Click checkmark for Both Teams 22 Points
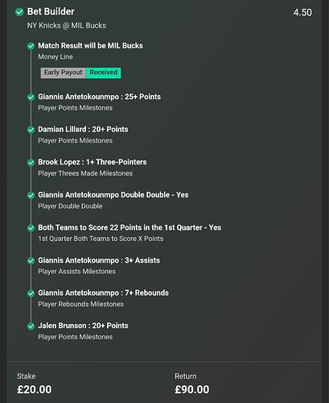Viewport: 329px width, 403px height. tap(31, 228)
